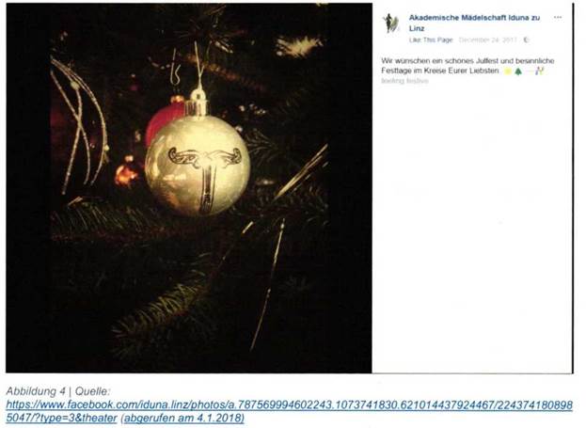586x428 pixels.
Task: Click the green Christmas tree emoji
Action: tap(518, 71)
